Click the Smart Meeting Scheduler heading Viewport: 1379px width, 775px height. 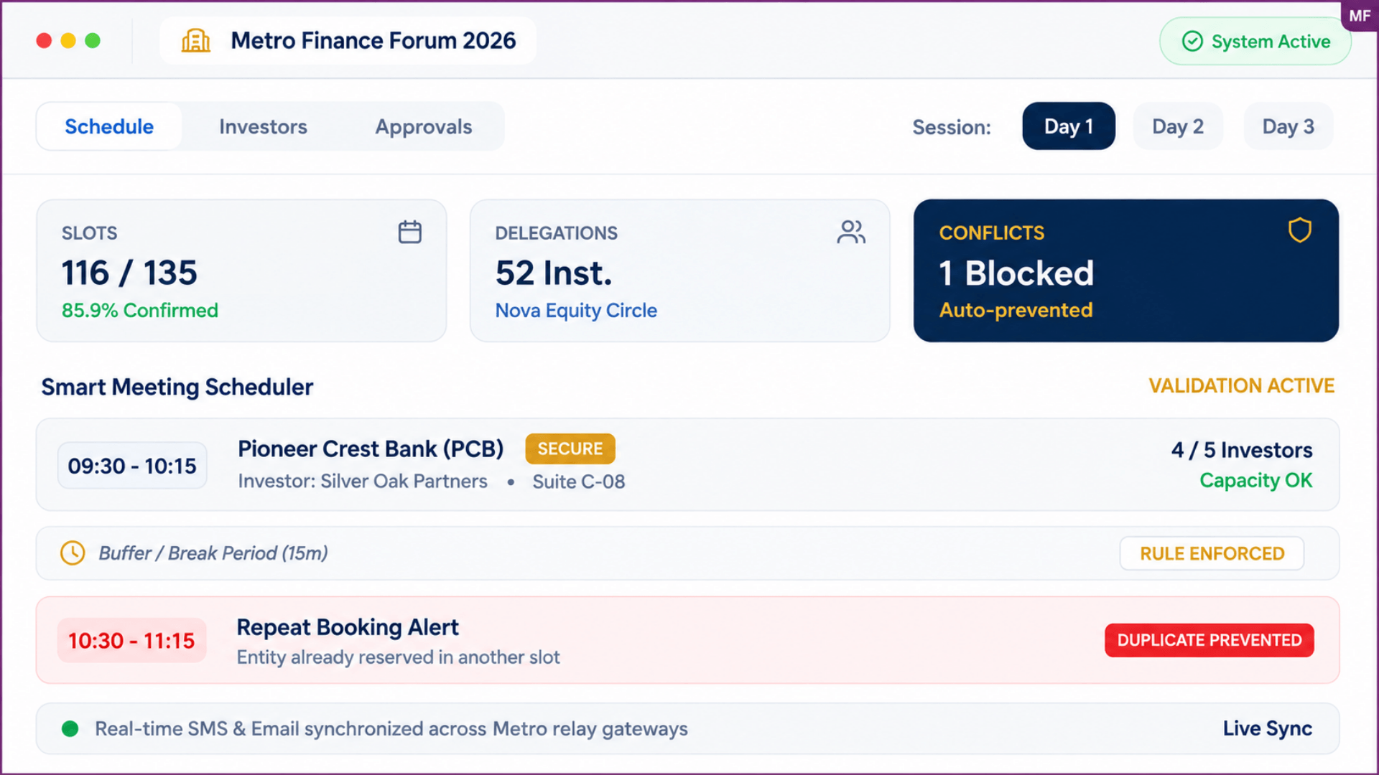pos(177,387)
